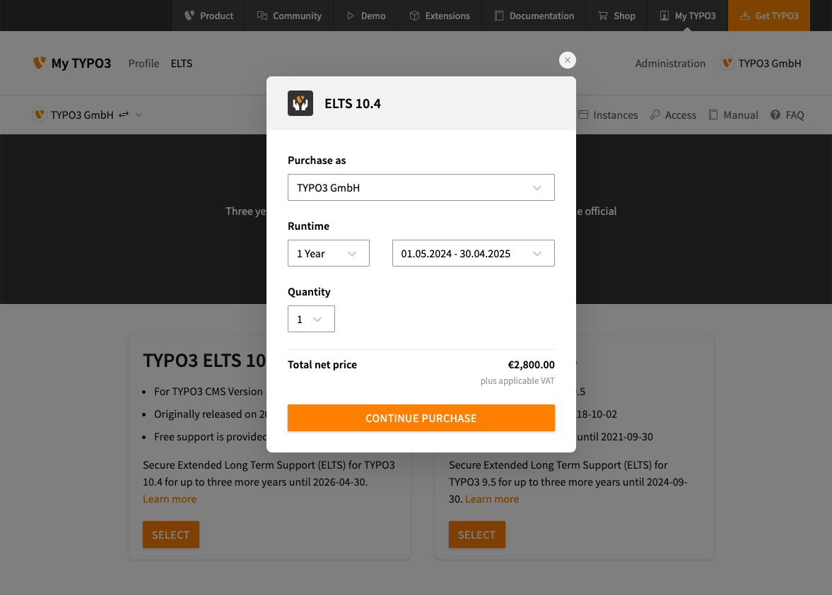Click the Access key icon
This screenshot has height=596, width=832.
pos(655,115)
